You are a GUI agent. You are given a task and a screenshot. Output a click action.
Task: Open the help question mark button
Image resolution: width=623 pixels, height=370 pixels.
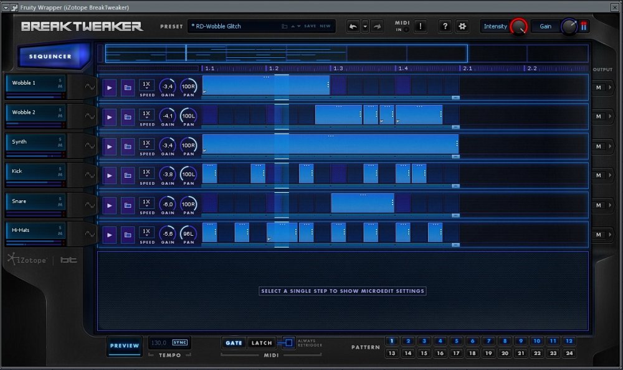pyautogui.click(x=445, y=27)
